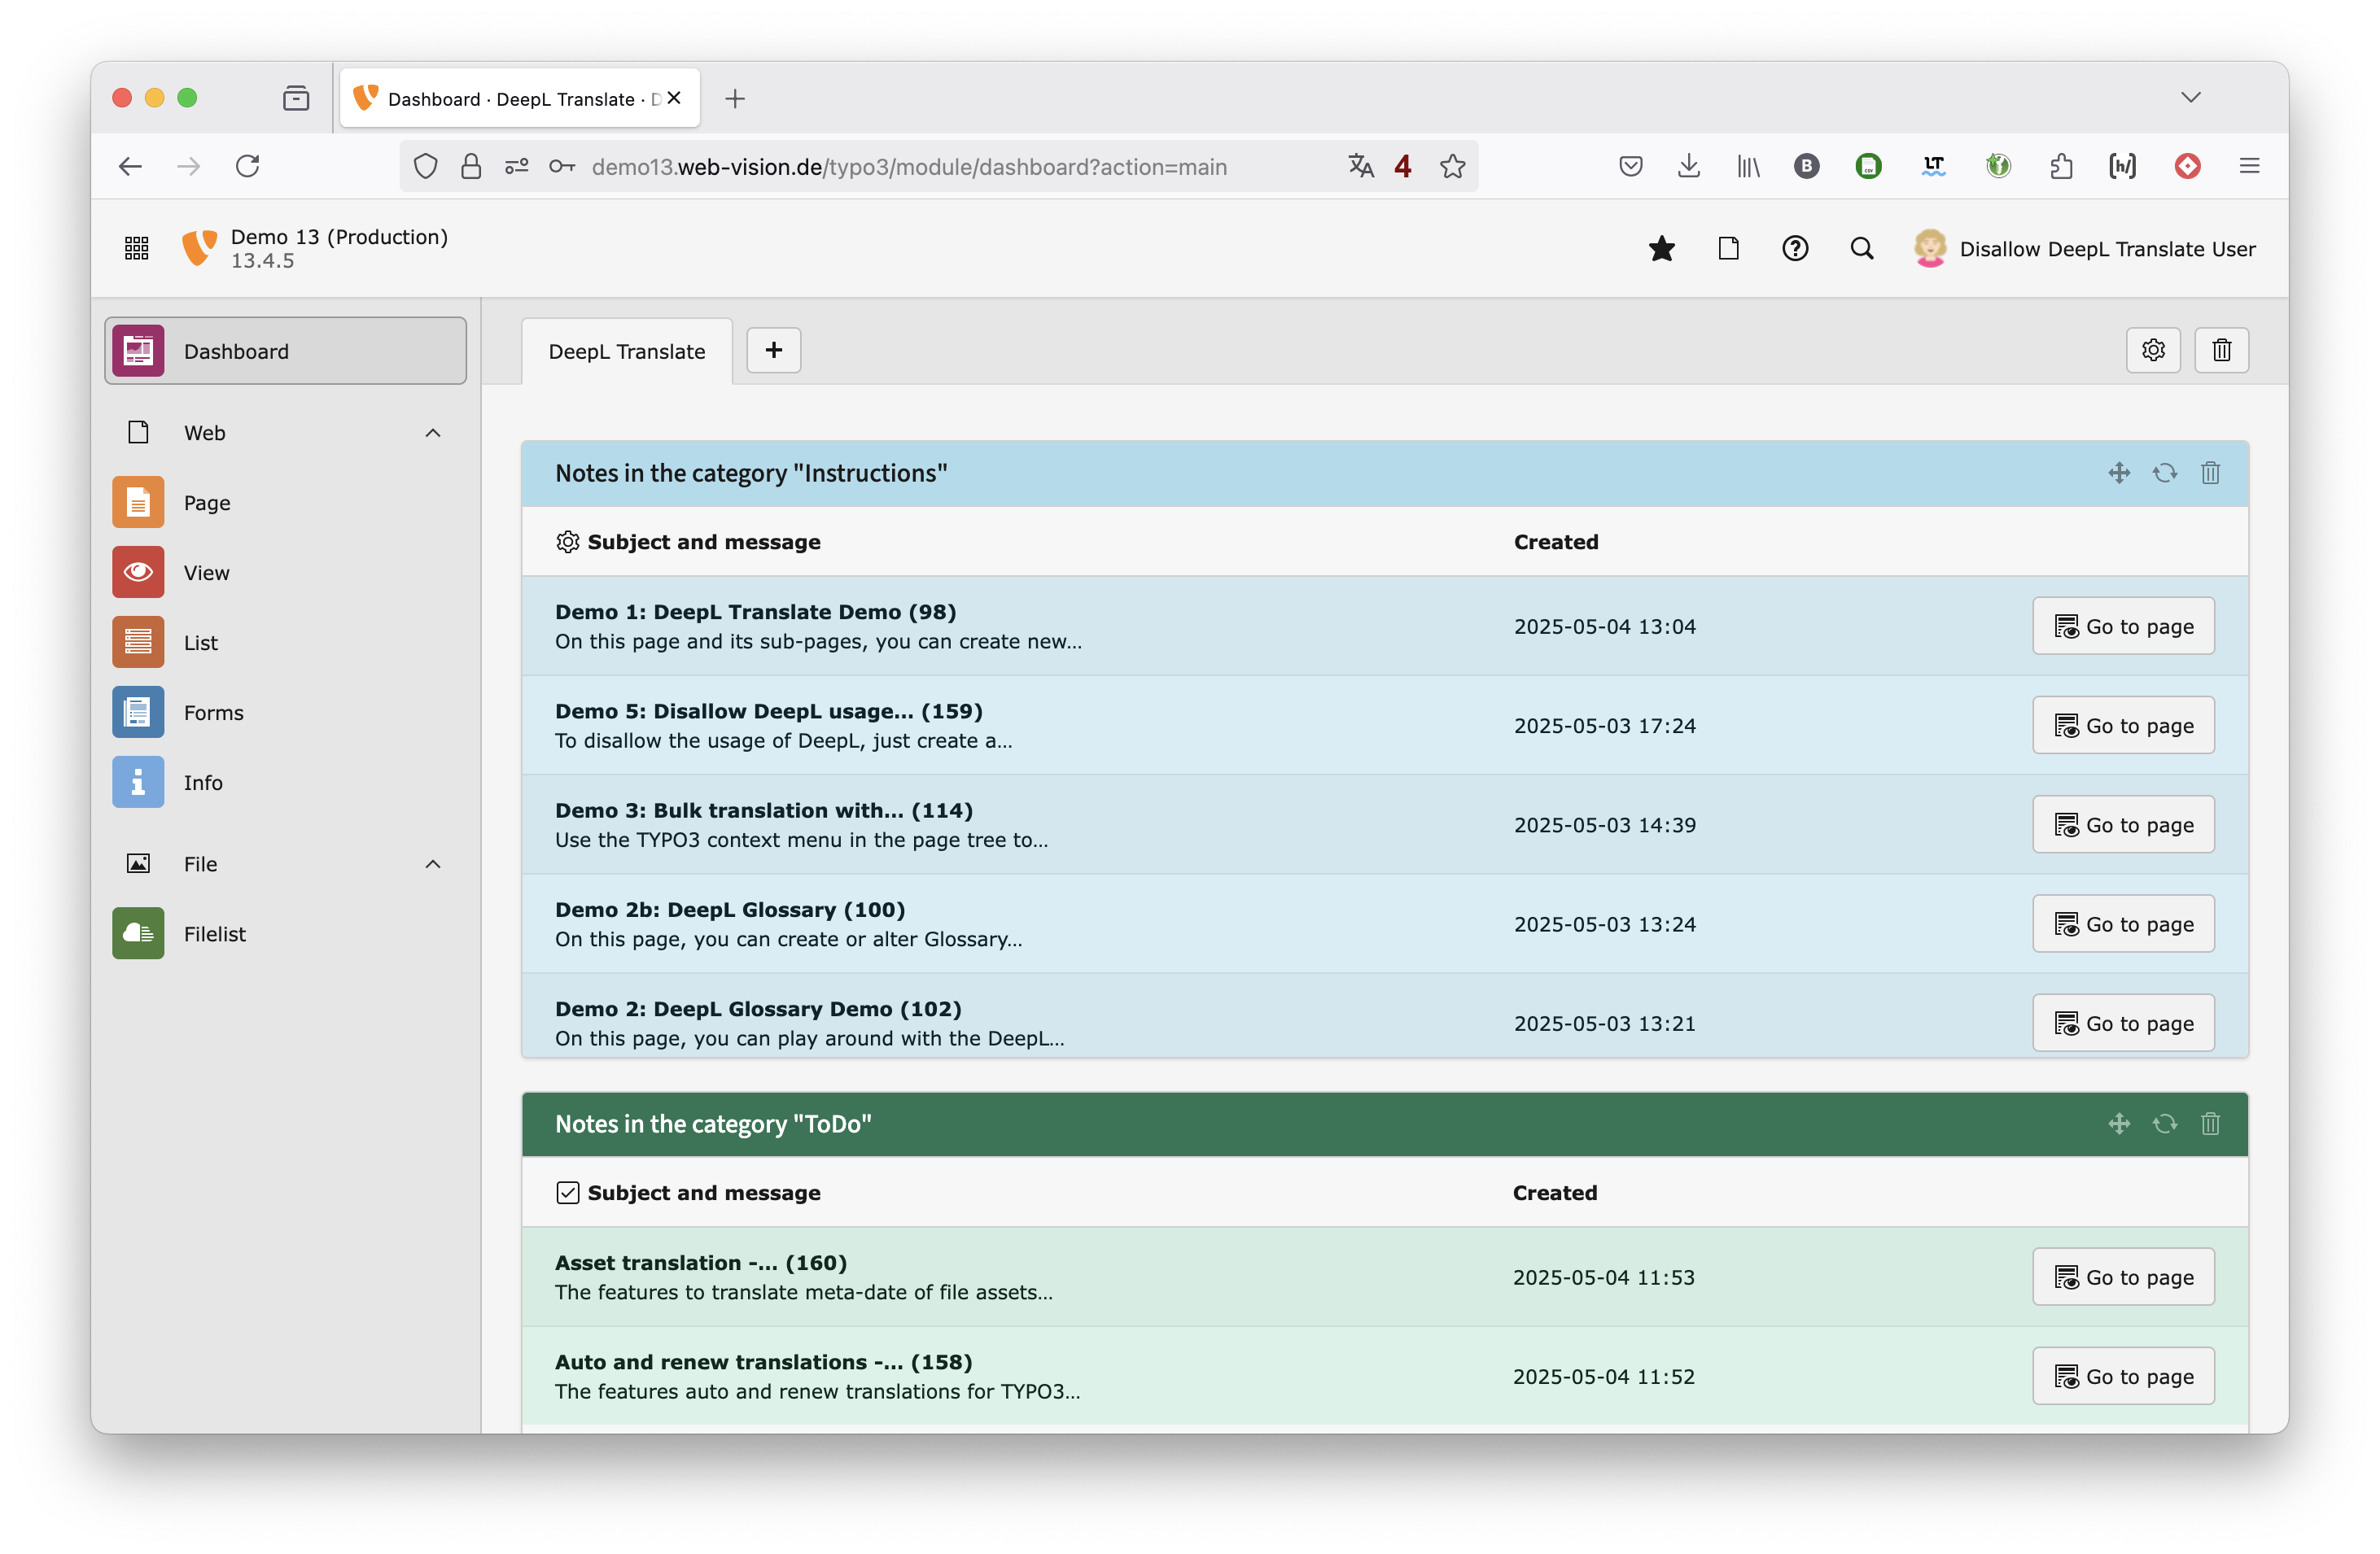Refresh the Instructions notes widget
This screenshot has height=1554, width=2380.
tap(2165, 473)
